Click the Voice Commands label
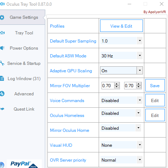This screenshot has width=168, height=168. coord(67,101)
